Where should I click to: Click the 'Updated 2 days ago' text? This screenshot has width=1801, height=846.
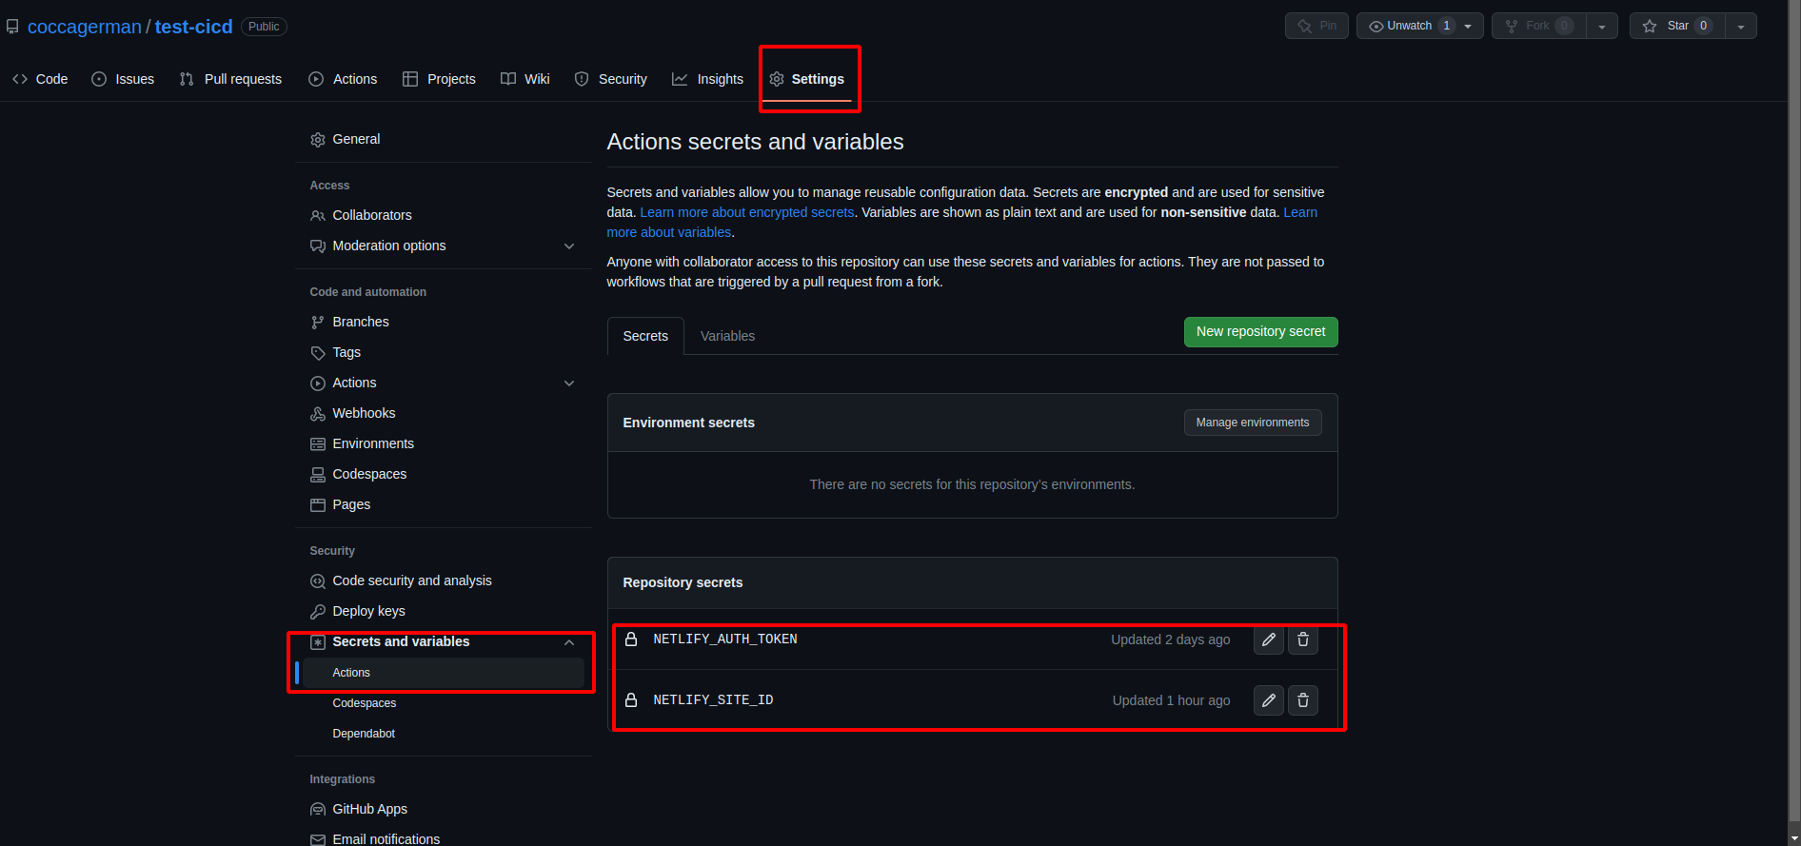tap(1170, 639)
